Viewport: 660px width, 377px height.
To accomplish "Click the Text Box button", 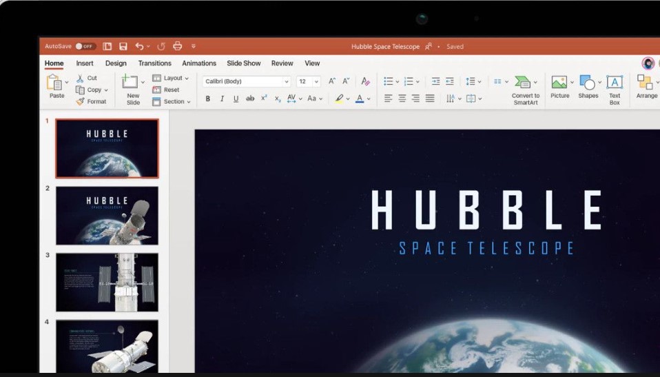I will tap(614, 90).
